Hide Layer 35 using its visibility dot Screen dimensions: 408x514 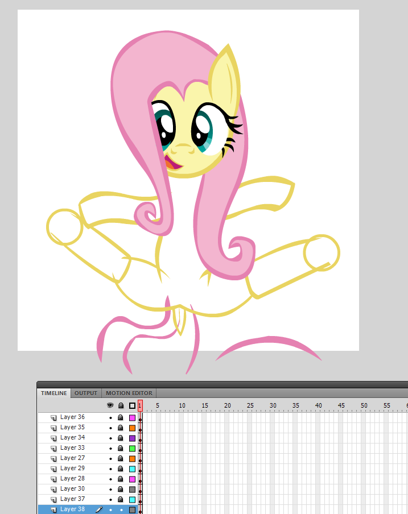pos(110,428)
